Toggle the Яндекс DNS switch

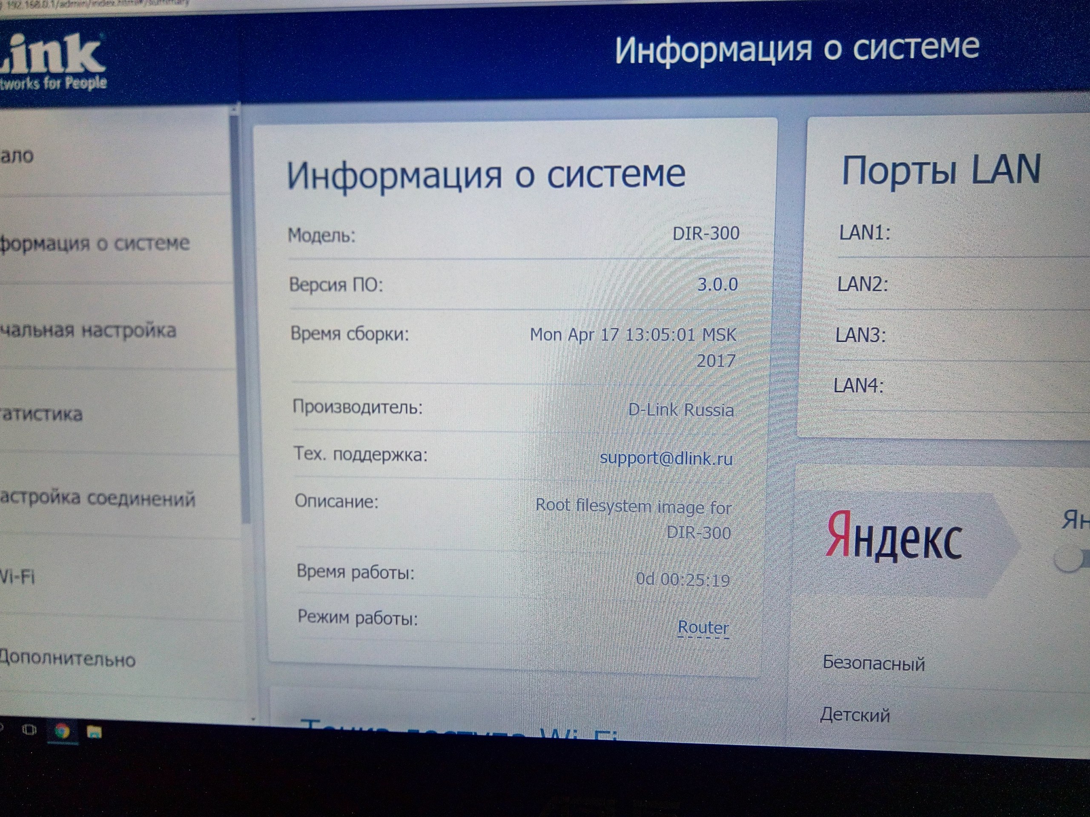pos(1072,560)
